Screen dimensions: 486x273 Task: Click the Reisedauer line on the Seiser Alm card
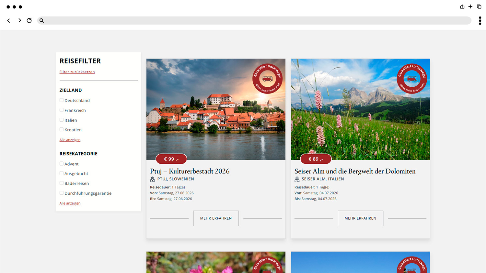pyautogui.click(x=312, y=187)
